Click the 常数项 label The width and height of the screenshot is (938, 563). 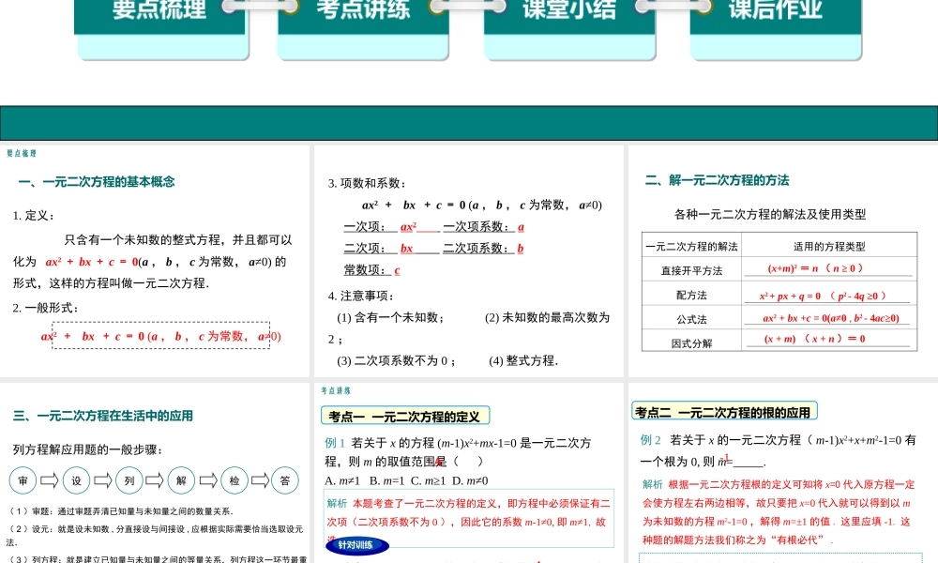click(368, 270)
